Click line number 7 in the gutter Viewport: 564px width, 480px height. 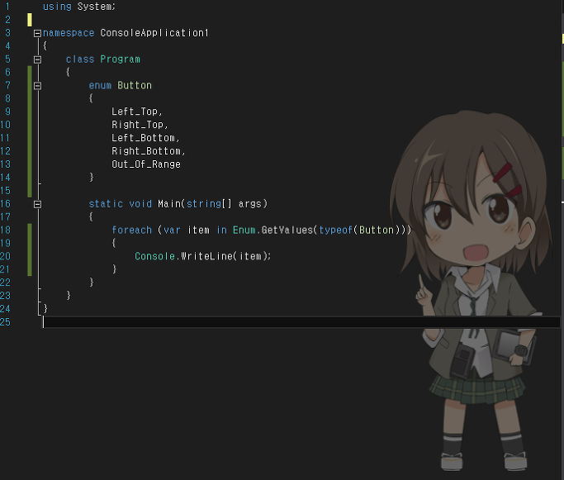coord(7,85)
